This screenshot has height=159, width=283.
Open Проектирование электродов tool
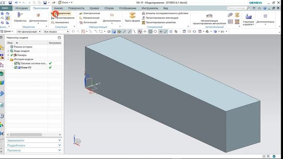click(x=160, y=18)
